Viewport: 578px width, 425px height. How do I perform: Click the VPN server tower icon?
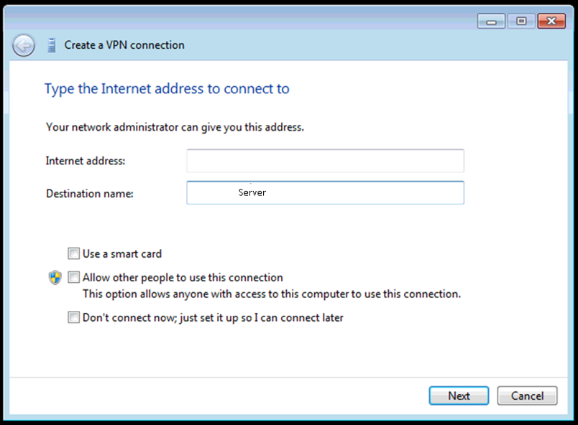52,45
